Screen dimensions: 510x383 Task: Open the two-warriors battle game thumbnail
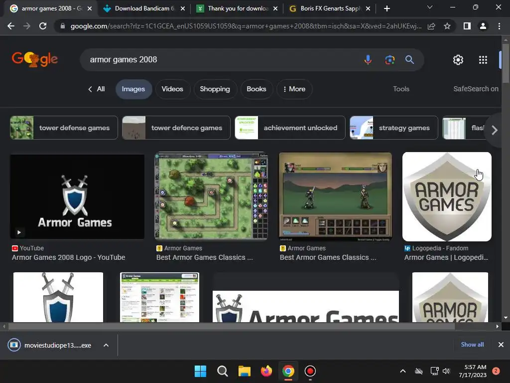click(x=335, y=196)
